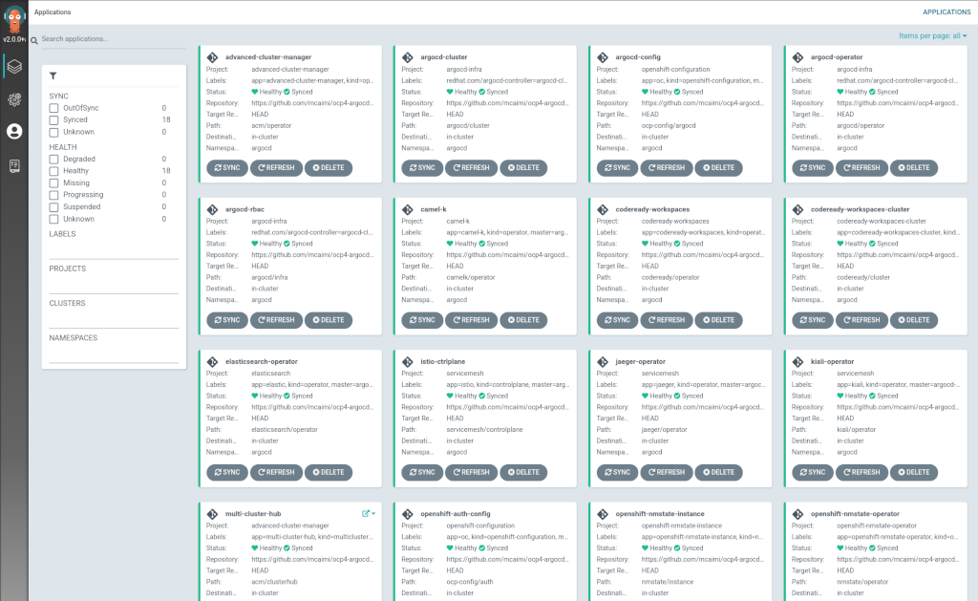Sync the istio-ctrlplane application
Image resolution: width=978 pixels, height=601 pixels.
[x=422, y=472]
